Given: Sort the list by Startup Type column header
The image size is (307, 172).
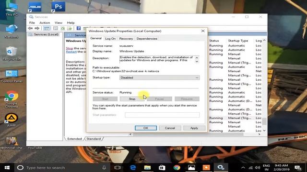Looking at the screenshot, I should click(238, 41).
